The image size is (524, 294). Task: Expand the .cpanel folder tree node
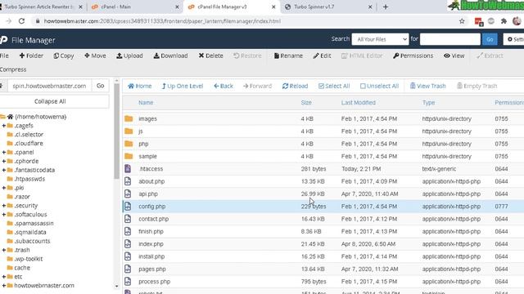(3, 153)
